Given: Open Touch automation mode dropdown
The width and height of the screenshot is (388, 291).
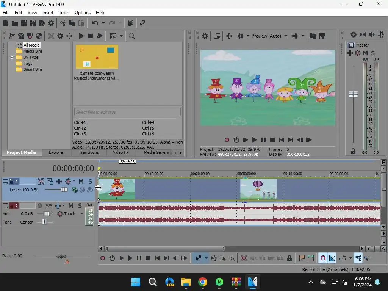Looking at the screenshot, I should click(x=82, y=214).
